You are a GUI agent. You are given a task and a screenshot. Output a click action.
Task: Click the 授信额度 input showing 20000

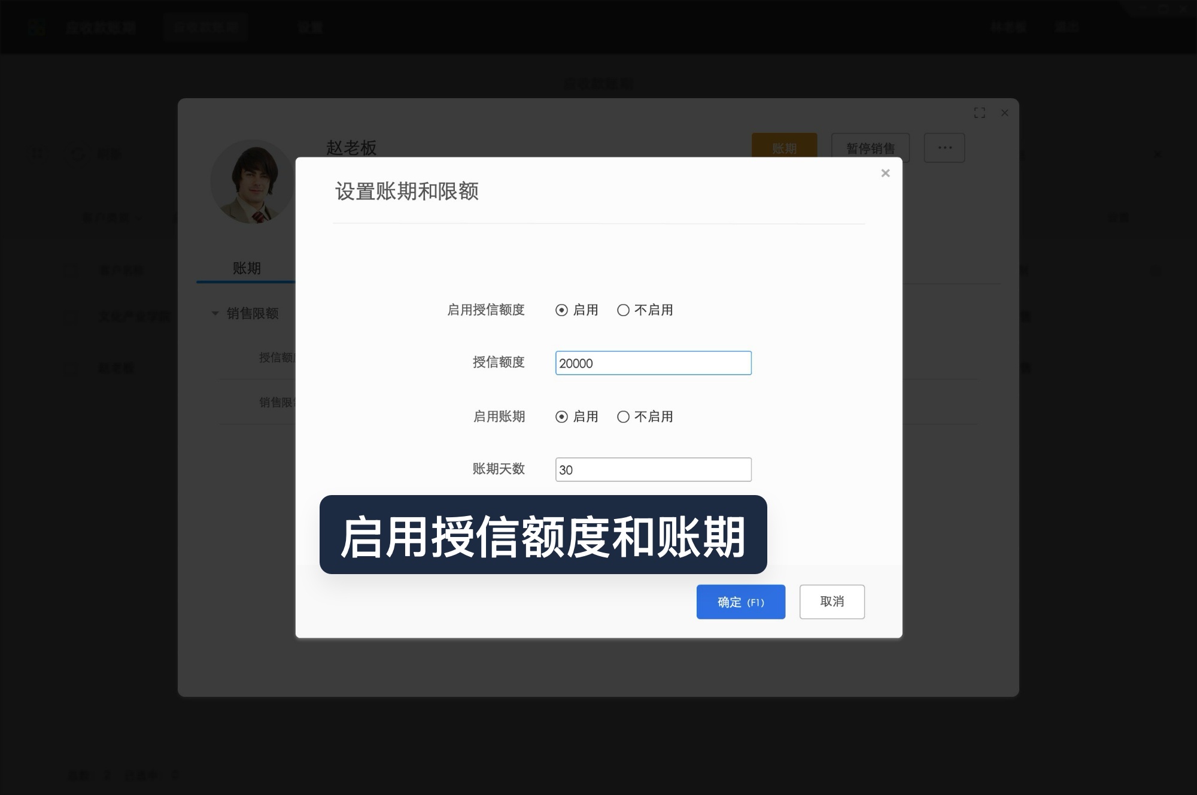pos(653,363)
